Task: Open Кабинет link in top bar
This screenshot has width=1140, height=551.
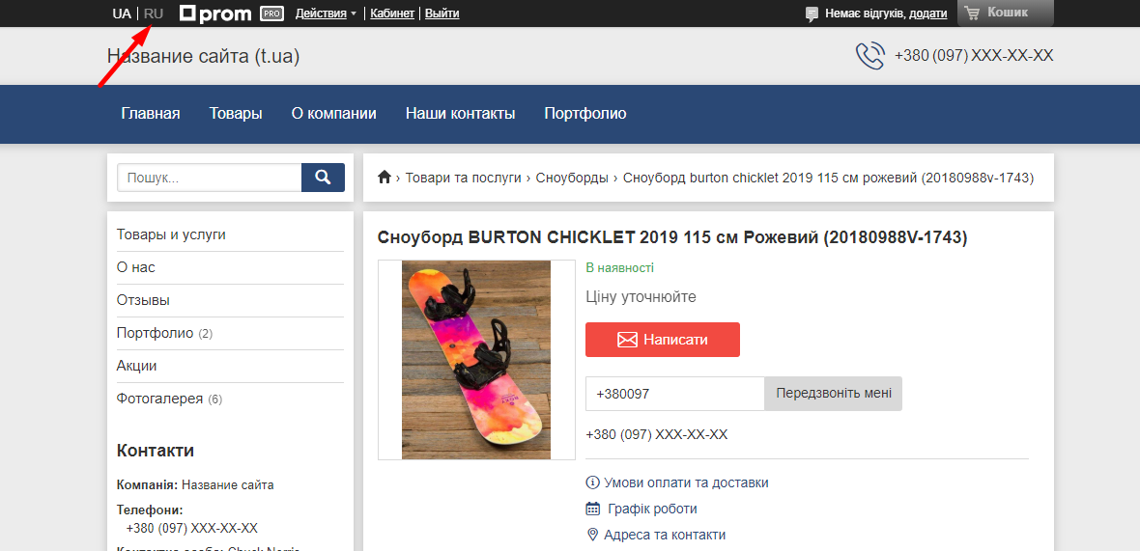Action: 392,14
